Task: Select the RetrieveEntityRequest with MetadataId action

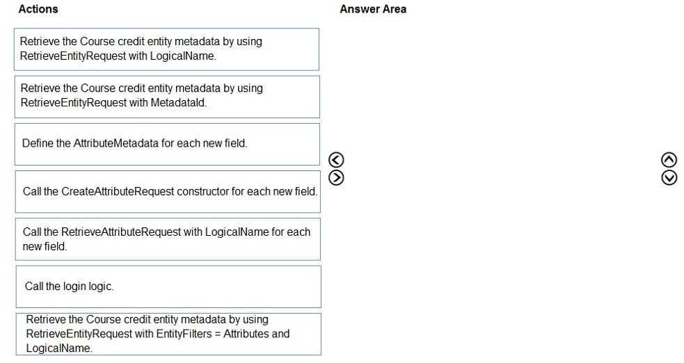Action: (167, 97)
